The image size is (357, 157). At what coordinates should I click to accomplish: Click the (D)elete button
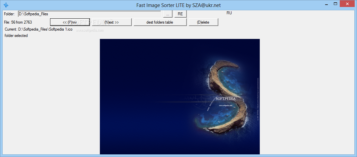tap(203, 22)
